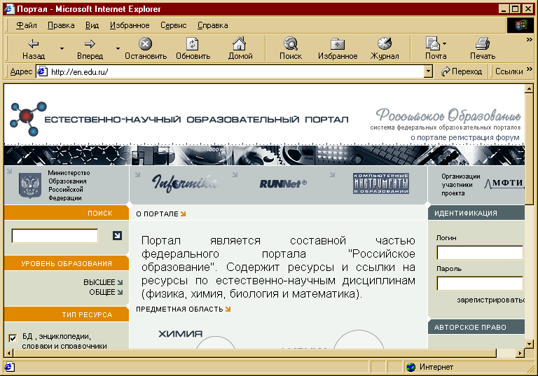Toggle the БД, энциклопедии checkbox
The height and width of the screenshot is (376, 538).
pyautogui.click(x=13, y=338)
